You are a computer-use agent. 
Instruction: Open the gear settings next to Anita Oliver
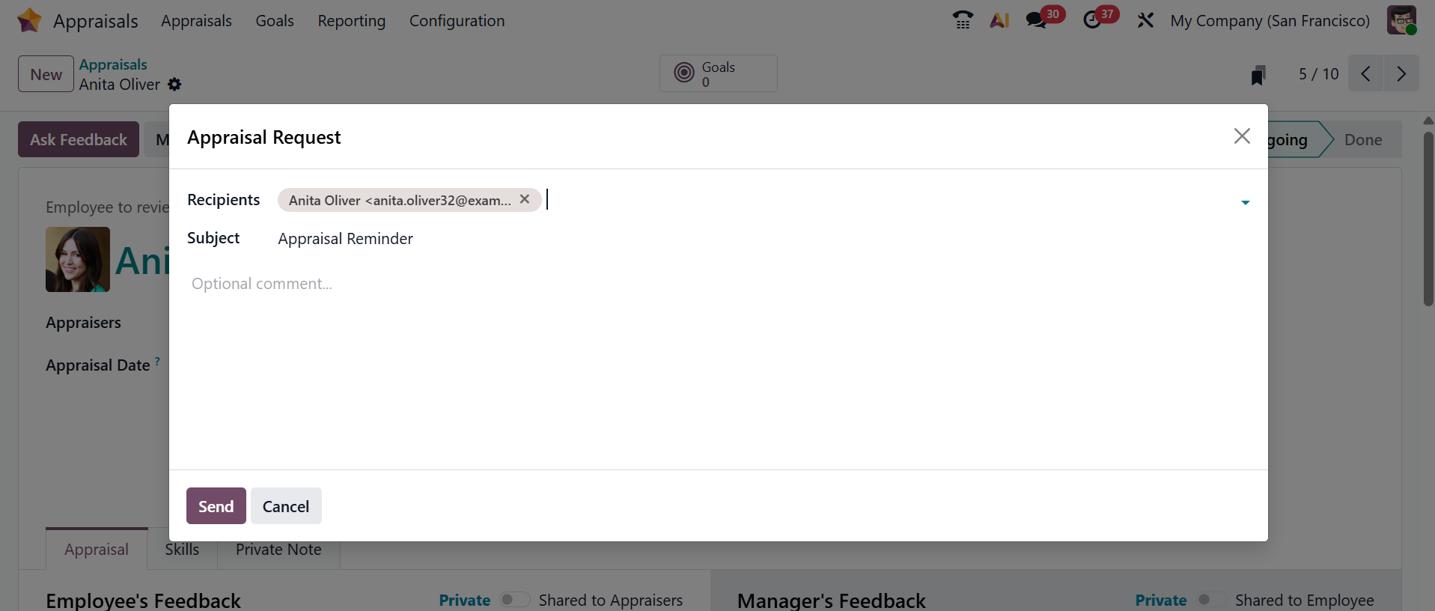tap(174, 85)
